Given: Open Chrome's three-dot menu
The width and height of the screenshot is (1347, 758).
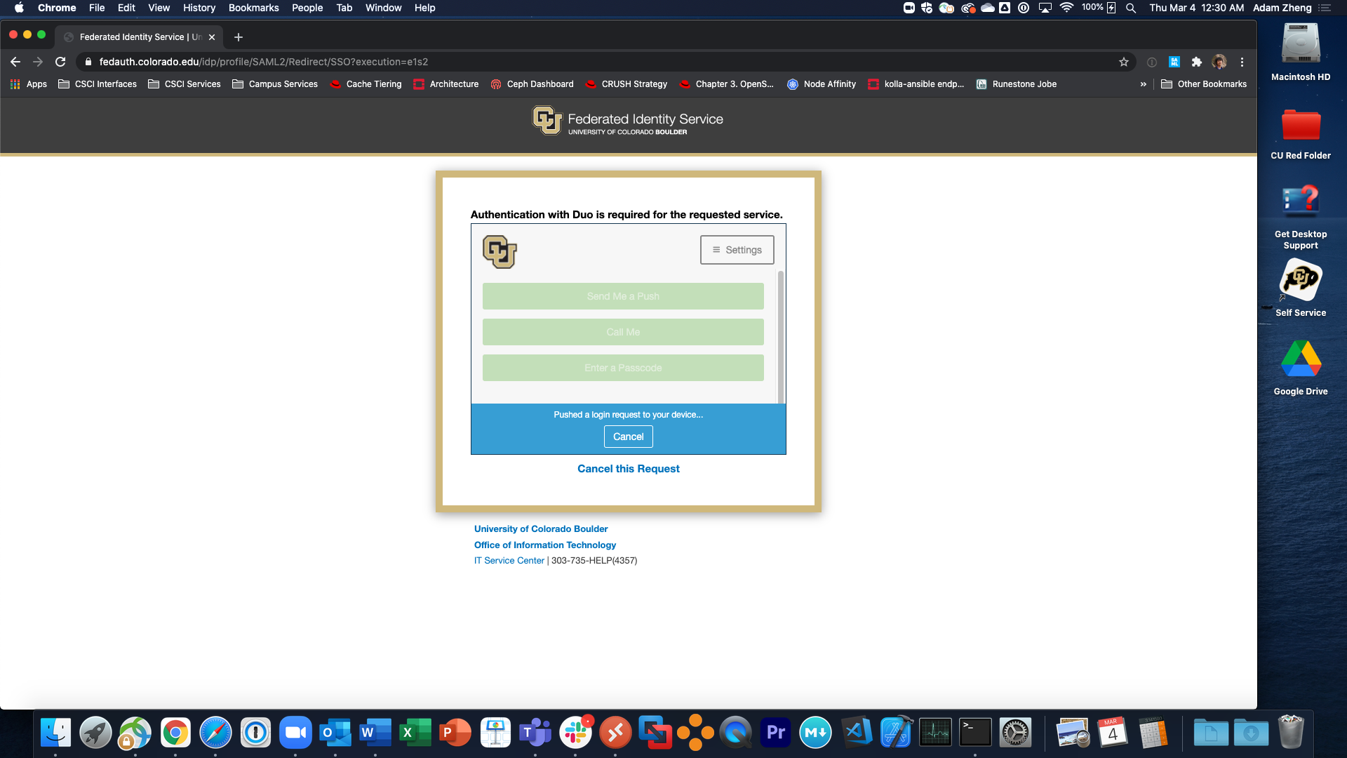Looking at the screenshot, I should point(1242,62).
